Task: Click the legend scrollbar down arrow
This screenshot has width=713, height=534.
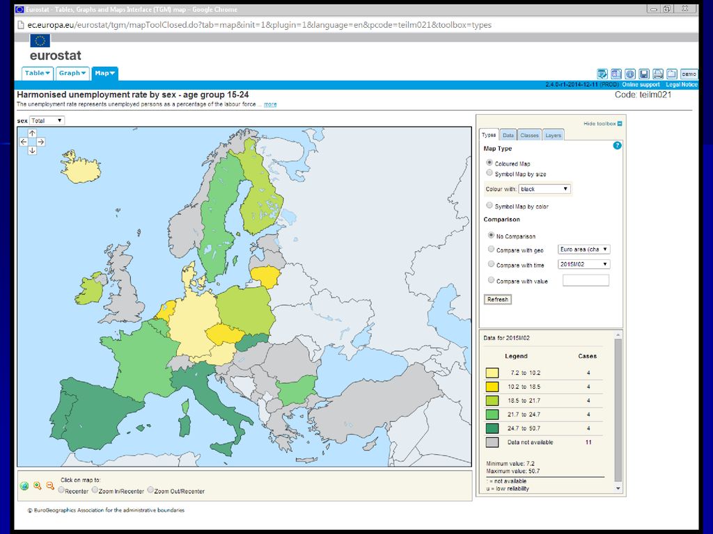Action: [x=618, y=488]
